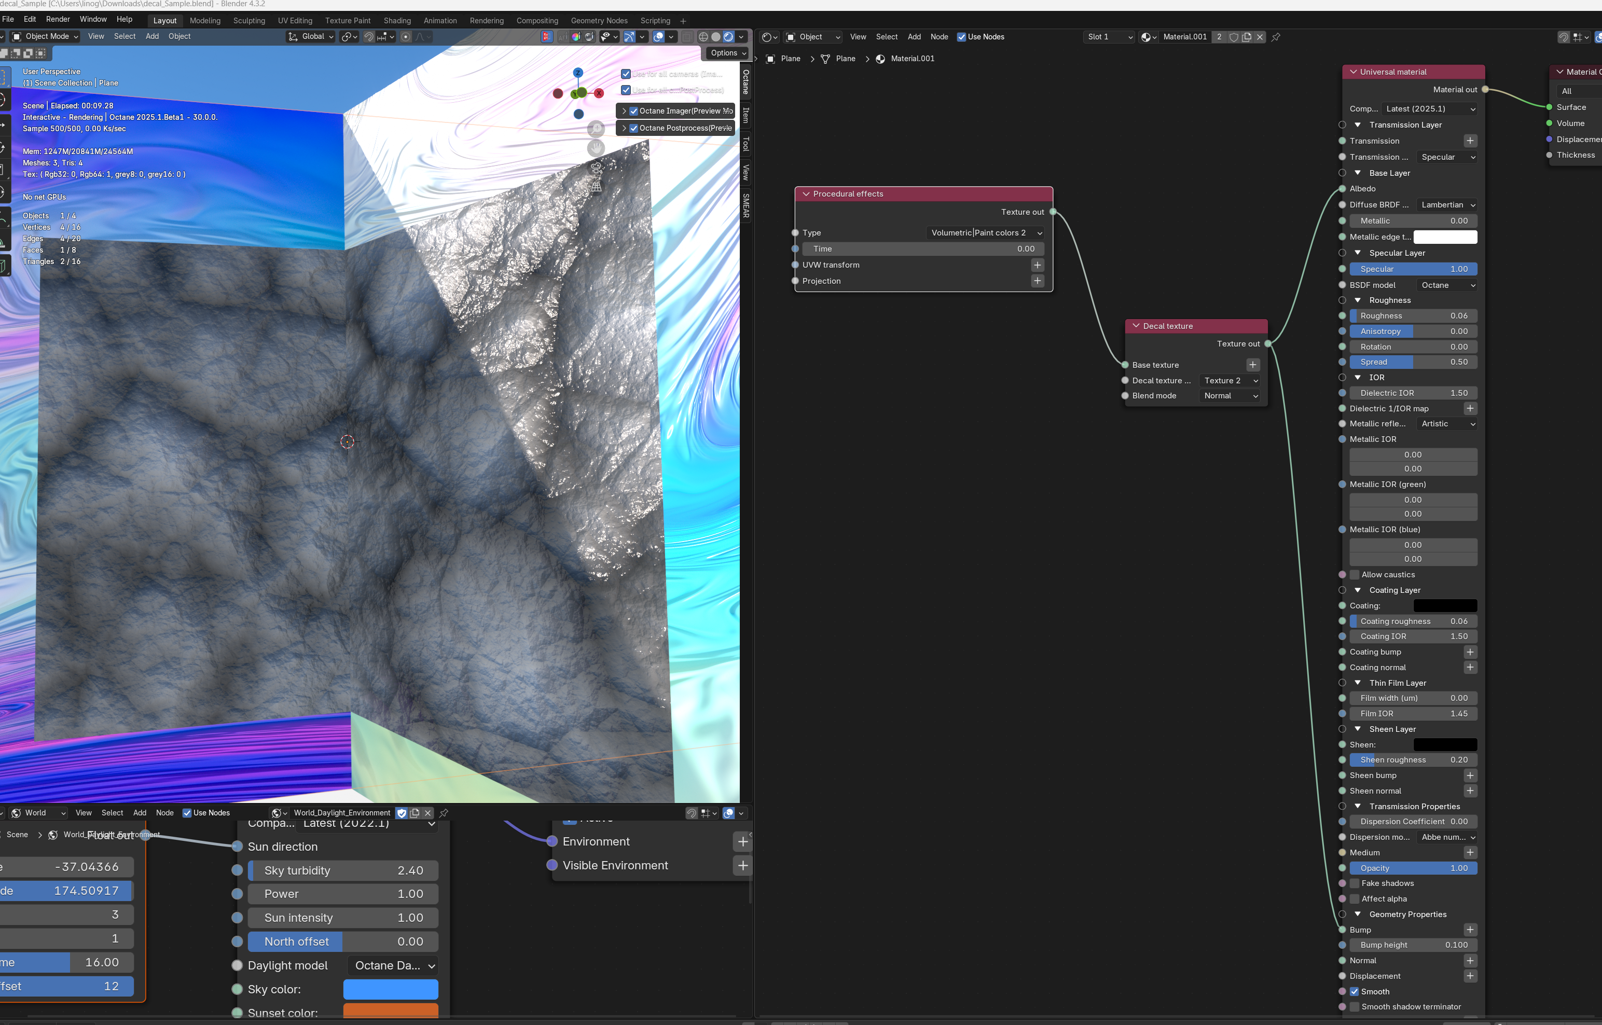
Task: Unlink World_Daylight_Environment with X icon
Action: pyautogui.click(x=428, y=813)
